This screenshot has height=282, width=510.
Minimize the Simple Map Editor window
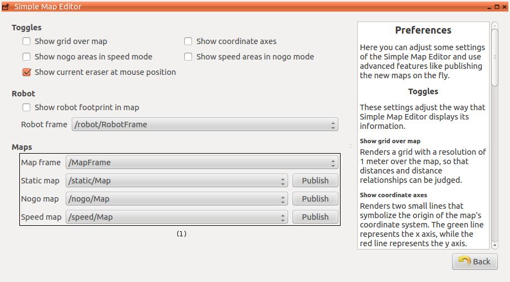490,7
